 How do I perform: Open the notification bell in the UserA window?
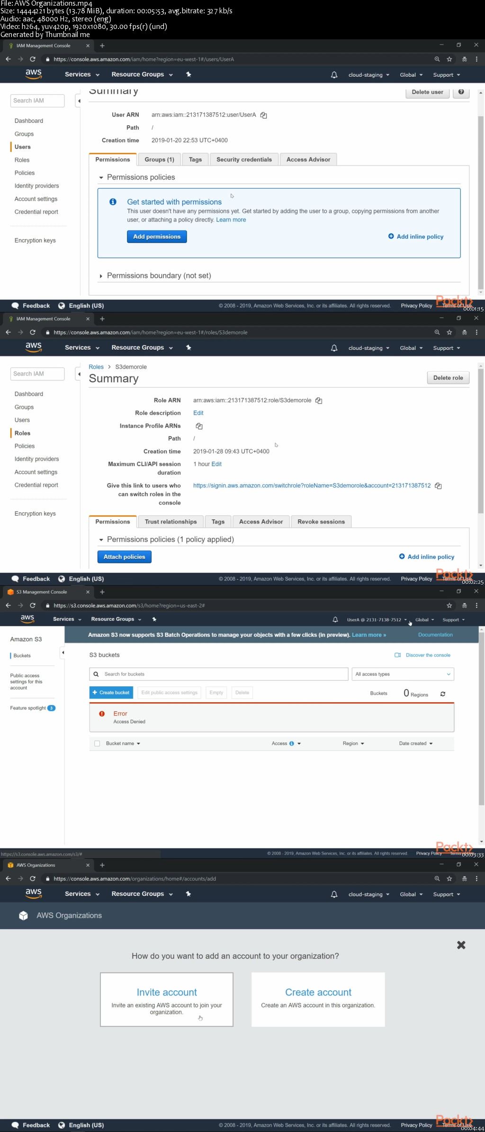334,75
